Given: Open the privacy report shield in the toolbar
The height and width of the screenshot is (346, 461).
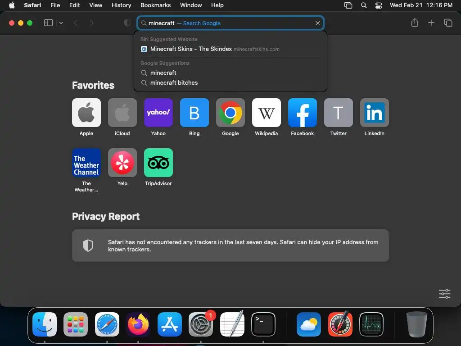Looking at the screenshot, I should pos(127,23).
